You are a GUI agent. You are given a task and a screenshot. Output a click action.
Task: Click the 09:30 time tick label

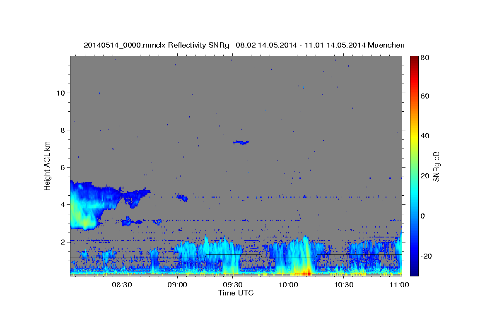[x=233, y=285]
